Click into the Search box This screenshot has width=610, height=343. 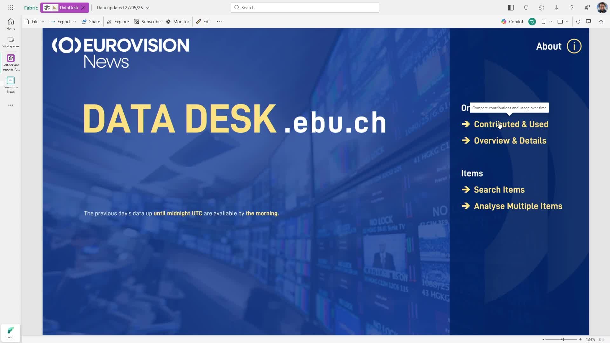pos(305,8)
